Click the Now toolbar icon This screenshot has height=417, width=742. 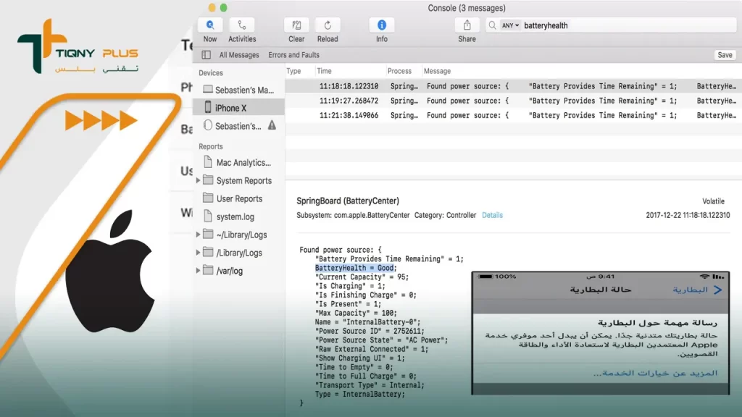(210, 25)
